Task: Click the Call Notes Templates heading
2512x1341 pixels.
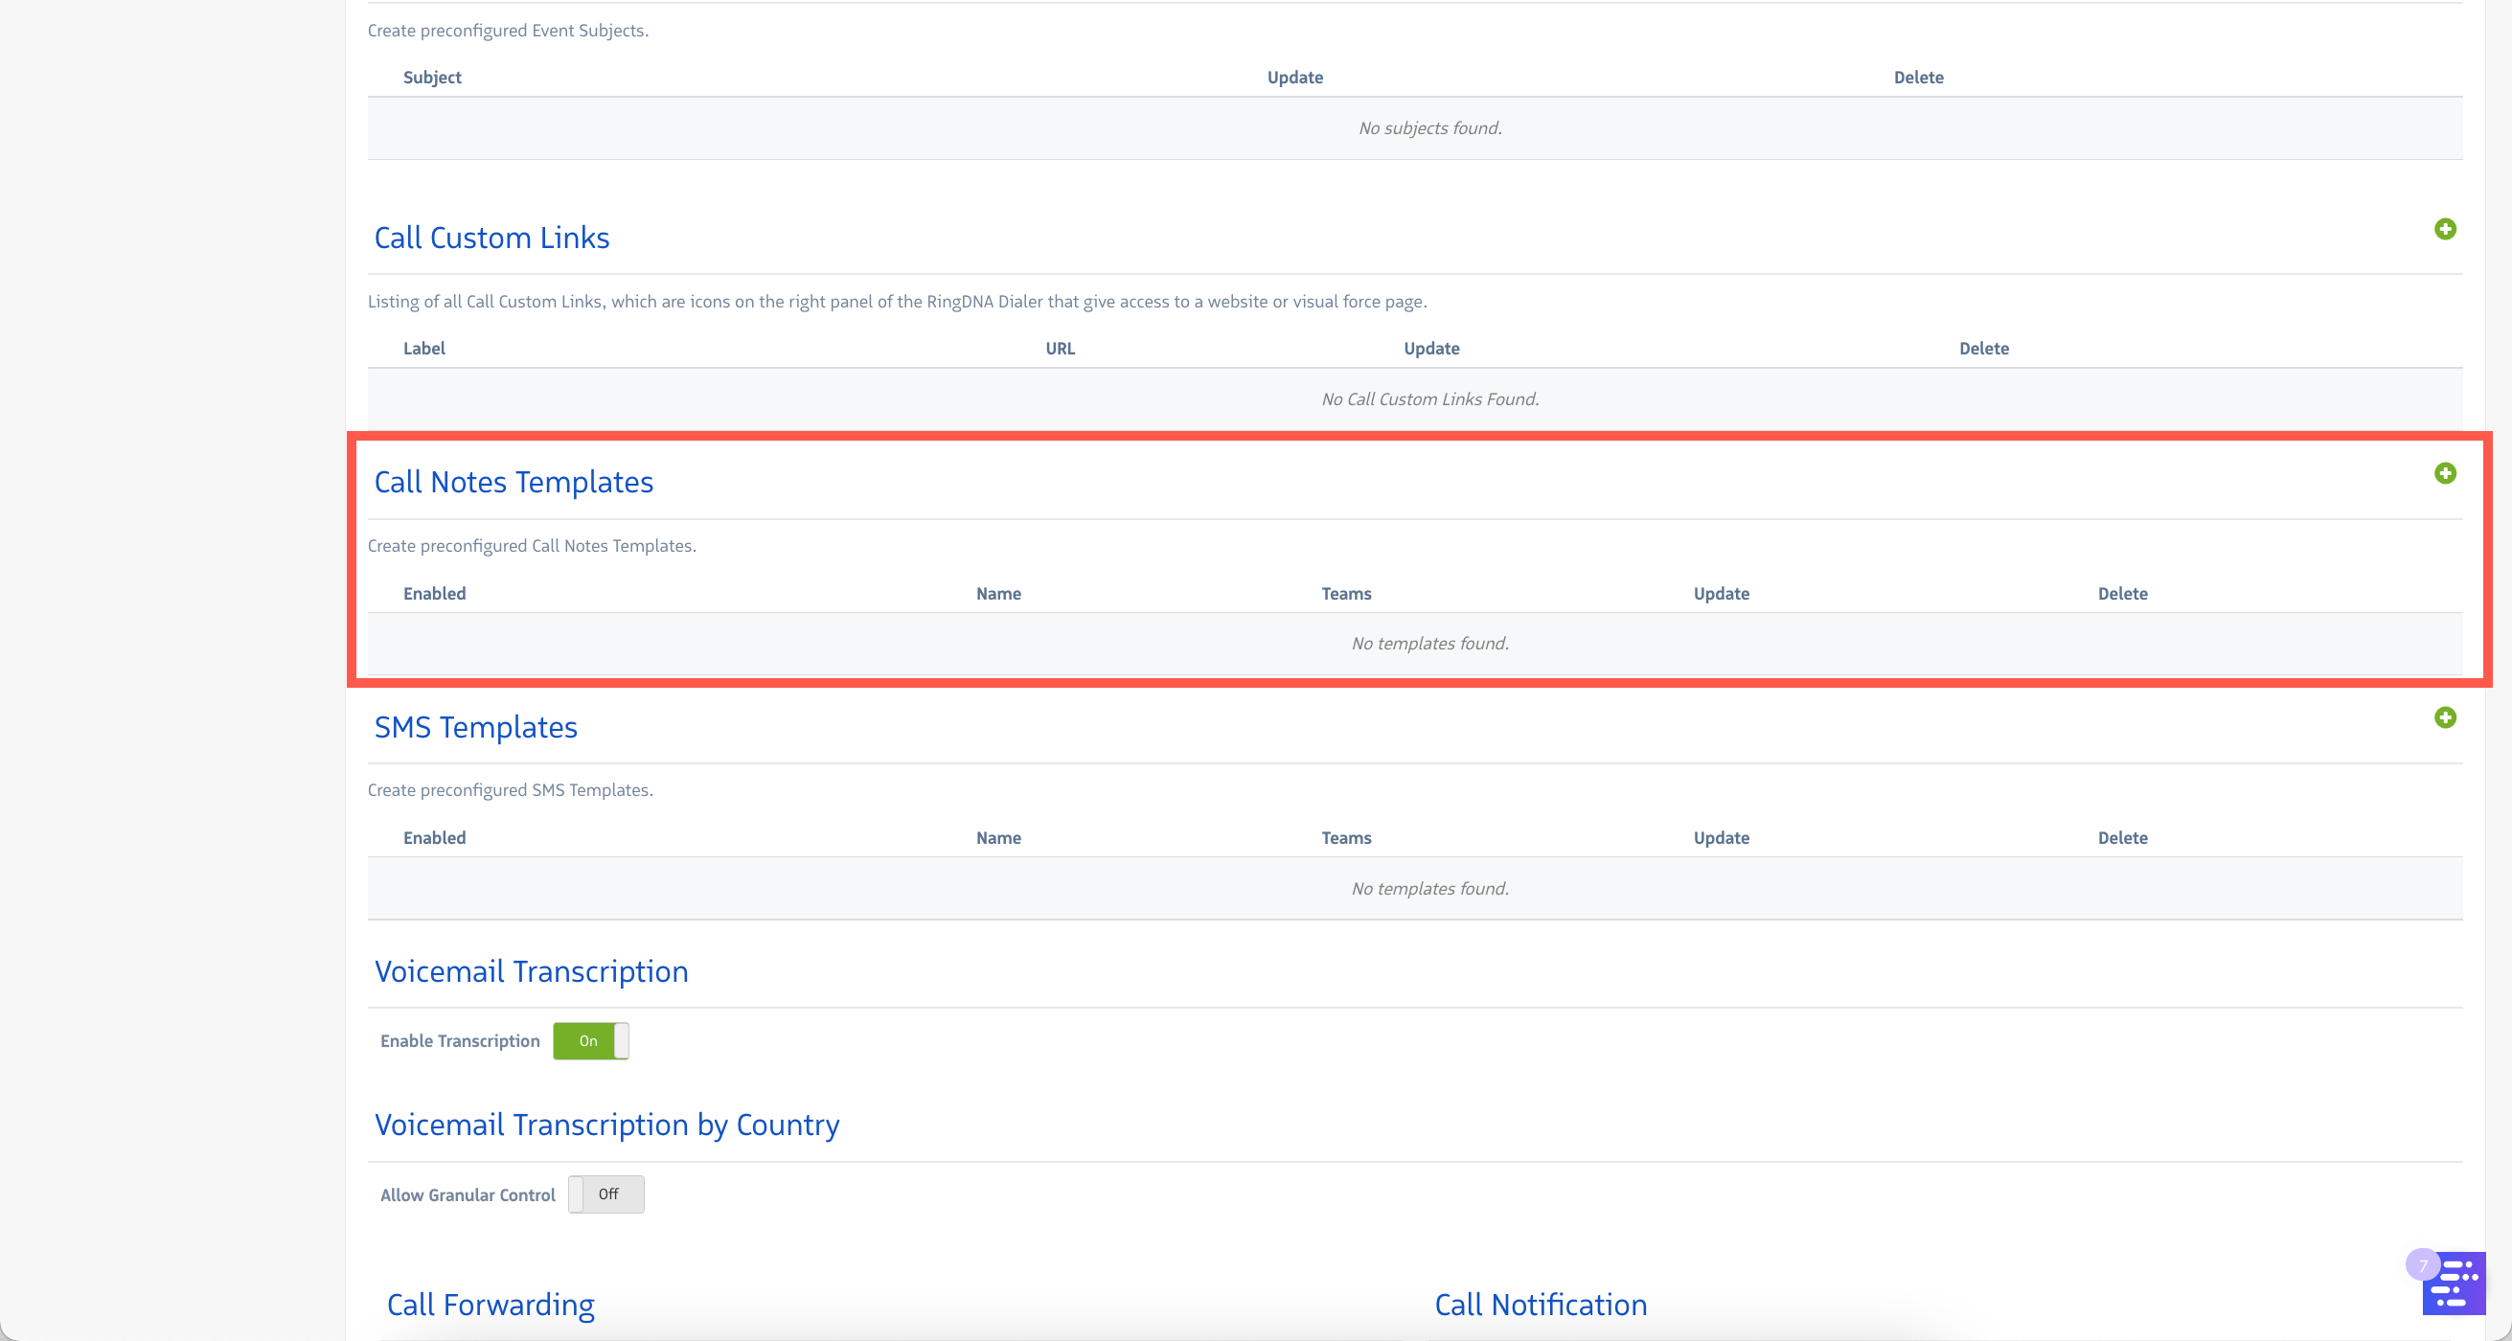Action: [x=514, y=482]
